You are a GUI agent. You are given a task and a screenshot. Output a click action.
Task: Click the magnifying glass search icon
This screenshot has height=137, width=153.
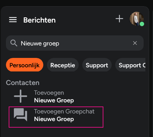click(x=14, y=43)
